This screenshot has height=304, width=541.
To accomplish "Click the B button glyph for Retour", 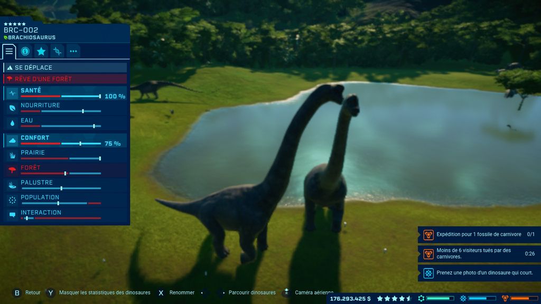I will 17,293.
